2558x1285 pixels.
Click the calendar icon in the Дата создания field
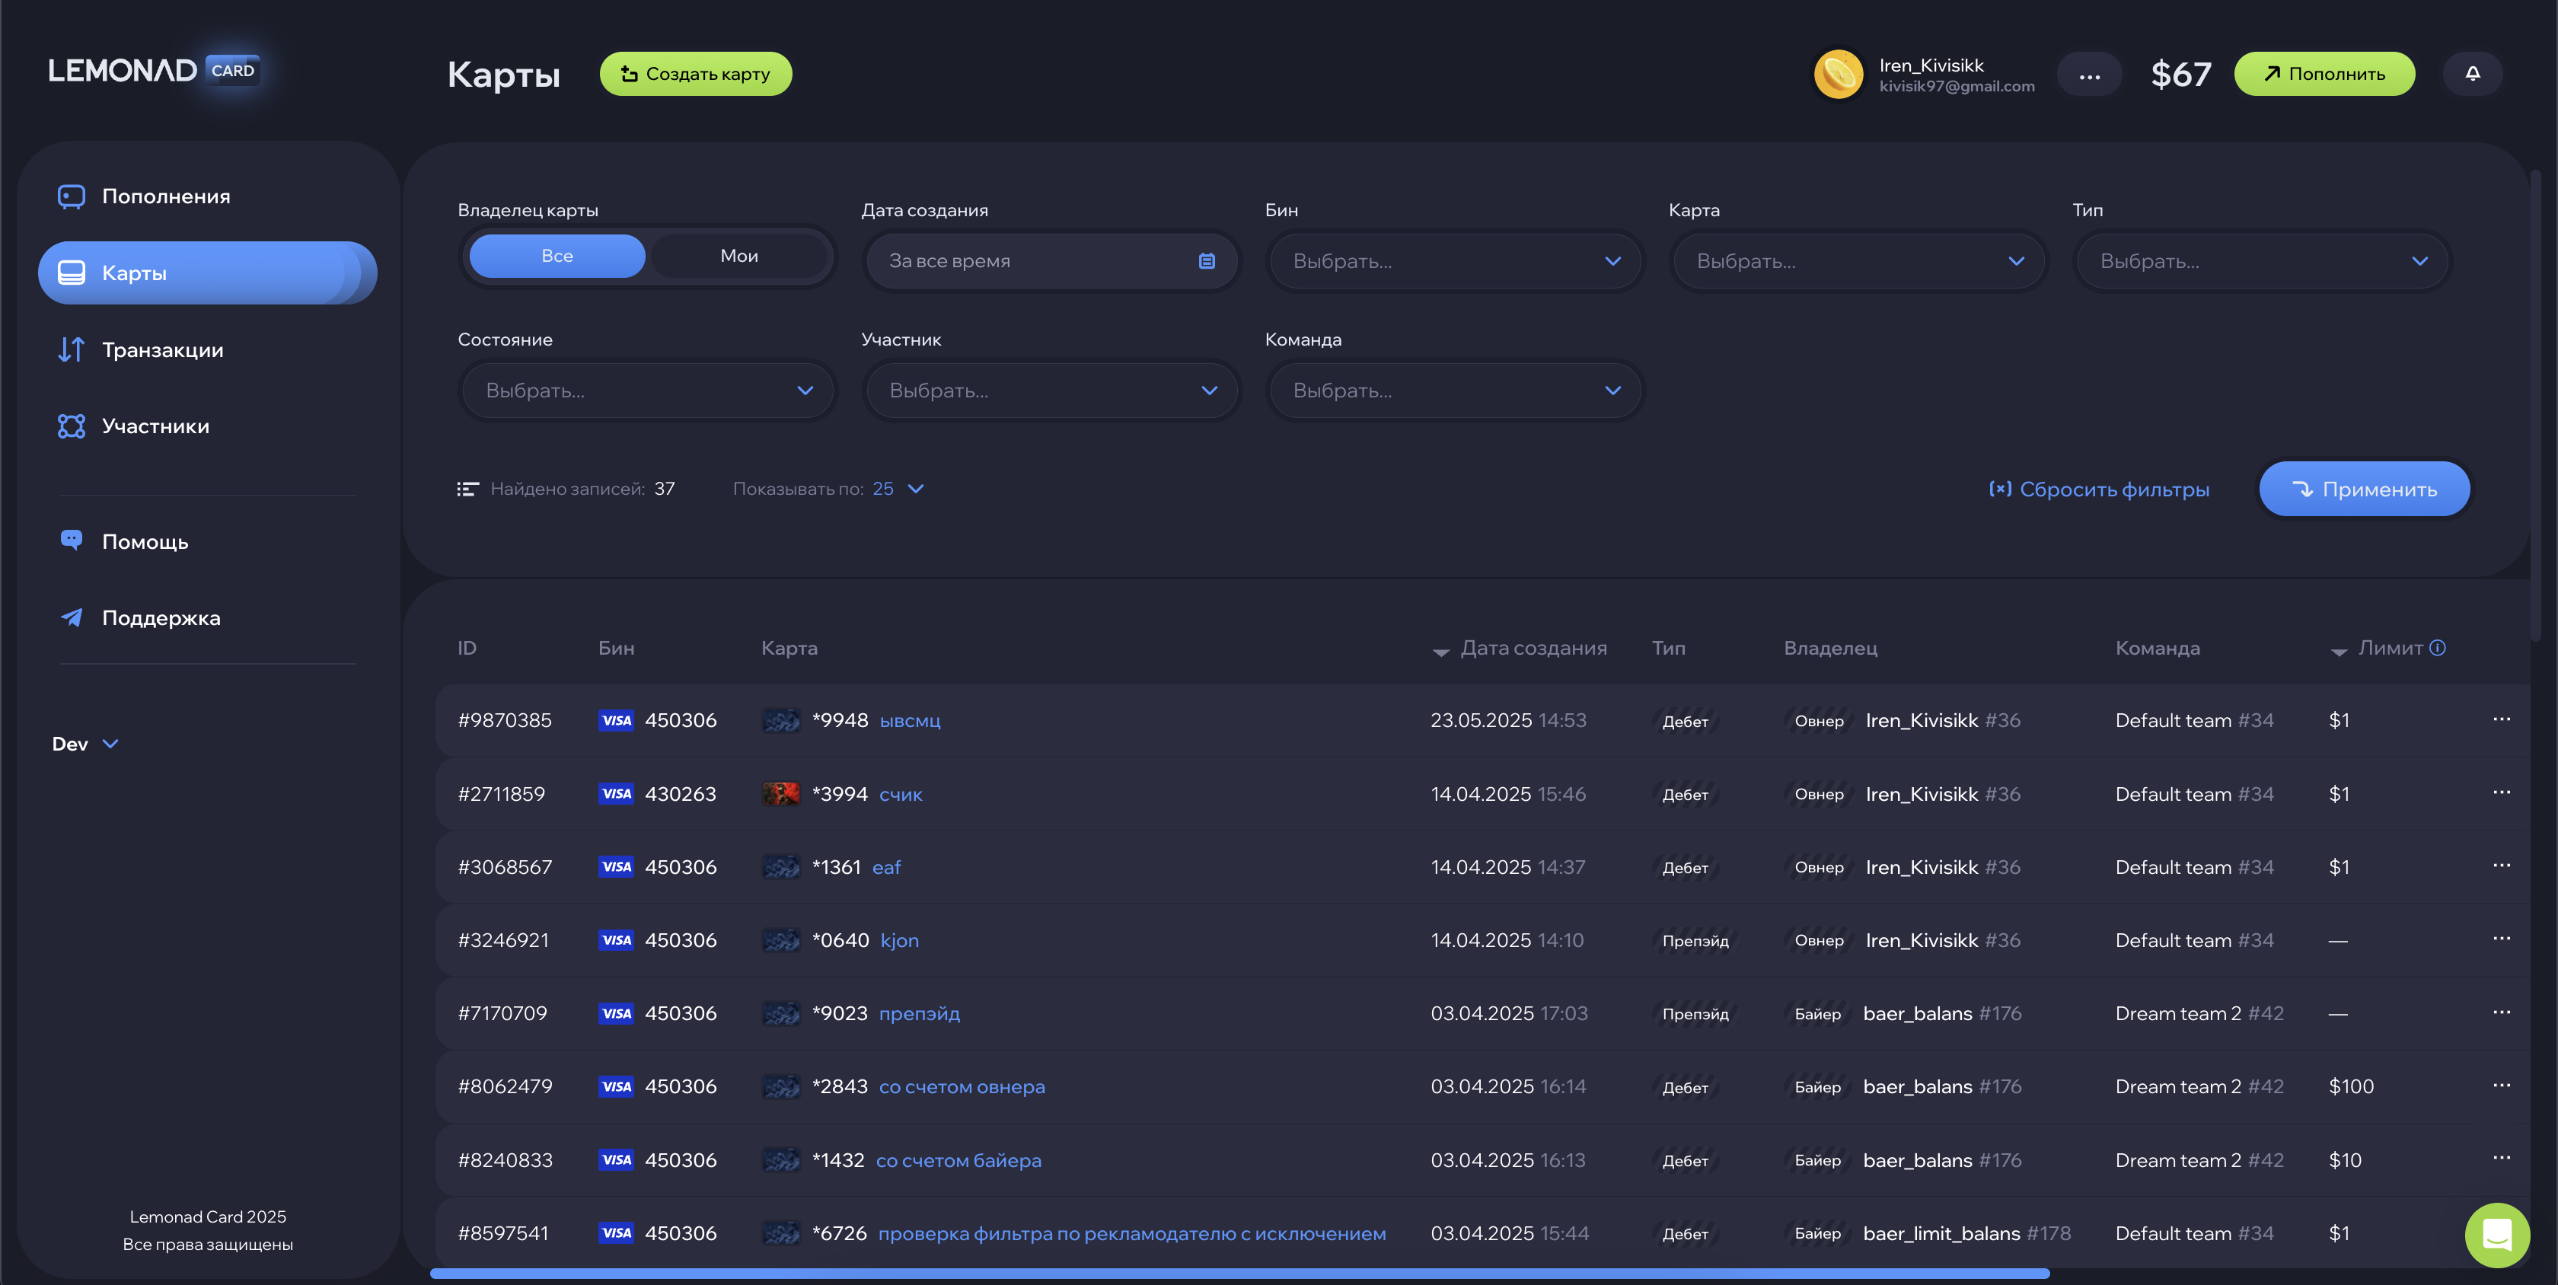tap(1207, 261)
